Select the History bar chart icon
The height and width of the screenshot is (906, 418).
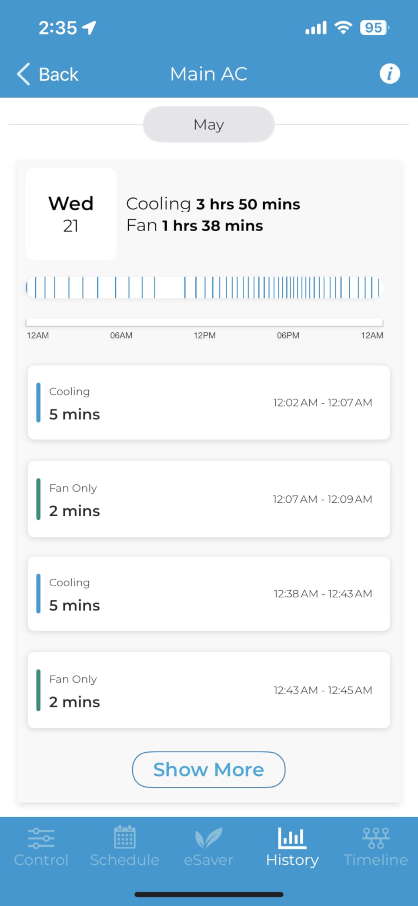click(x=292, y=838)
